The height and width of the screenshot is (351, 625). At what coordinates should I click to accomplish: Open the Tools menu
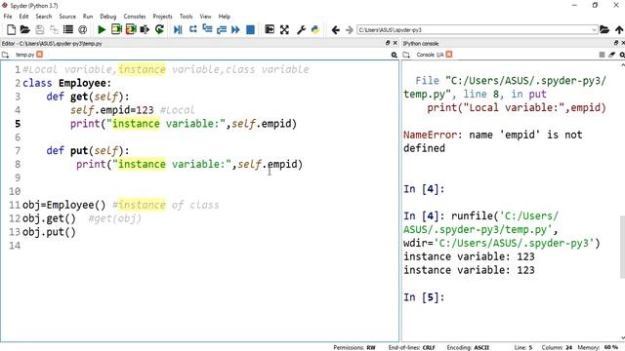pyautogui.click(x=186, y=17)
